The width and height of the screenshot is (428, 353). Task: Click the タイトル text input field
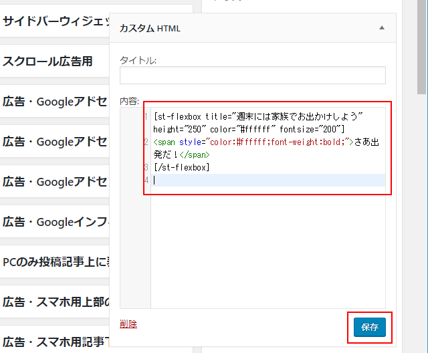click(x=253, y=76)
